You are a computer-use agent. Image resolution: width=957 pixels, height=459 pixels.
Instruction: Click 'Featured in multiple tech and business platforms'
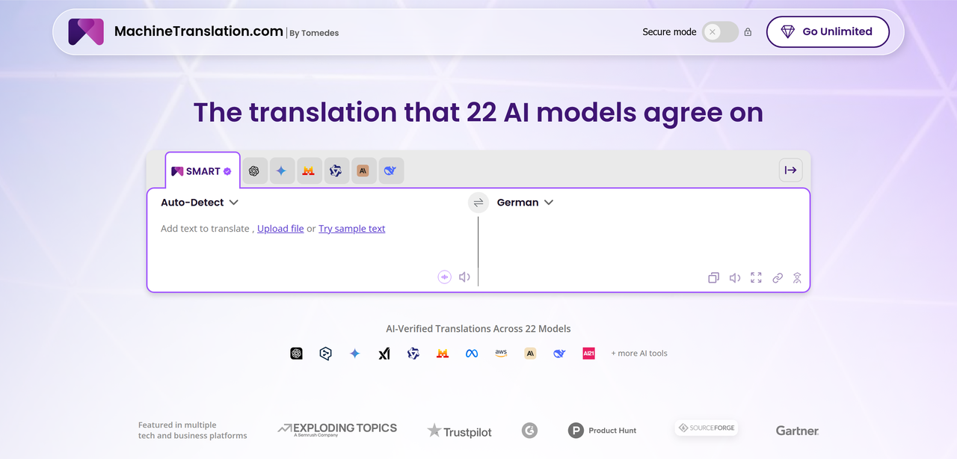192,430
